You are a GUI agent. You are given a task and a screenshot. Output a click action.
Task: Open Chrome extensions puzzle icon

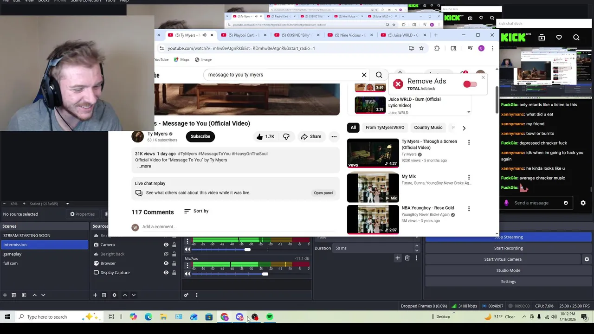point(437,48)
